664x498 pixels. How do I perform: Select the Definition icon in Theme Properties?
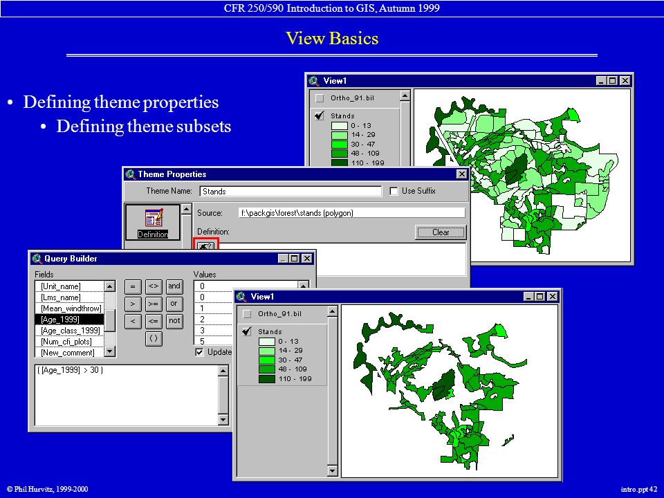click(152, 223)
